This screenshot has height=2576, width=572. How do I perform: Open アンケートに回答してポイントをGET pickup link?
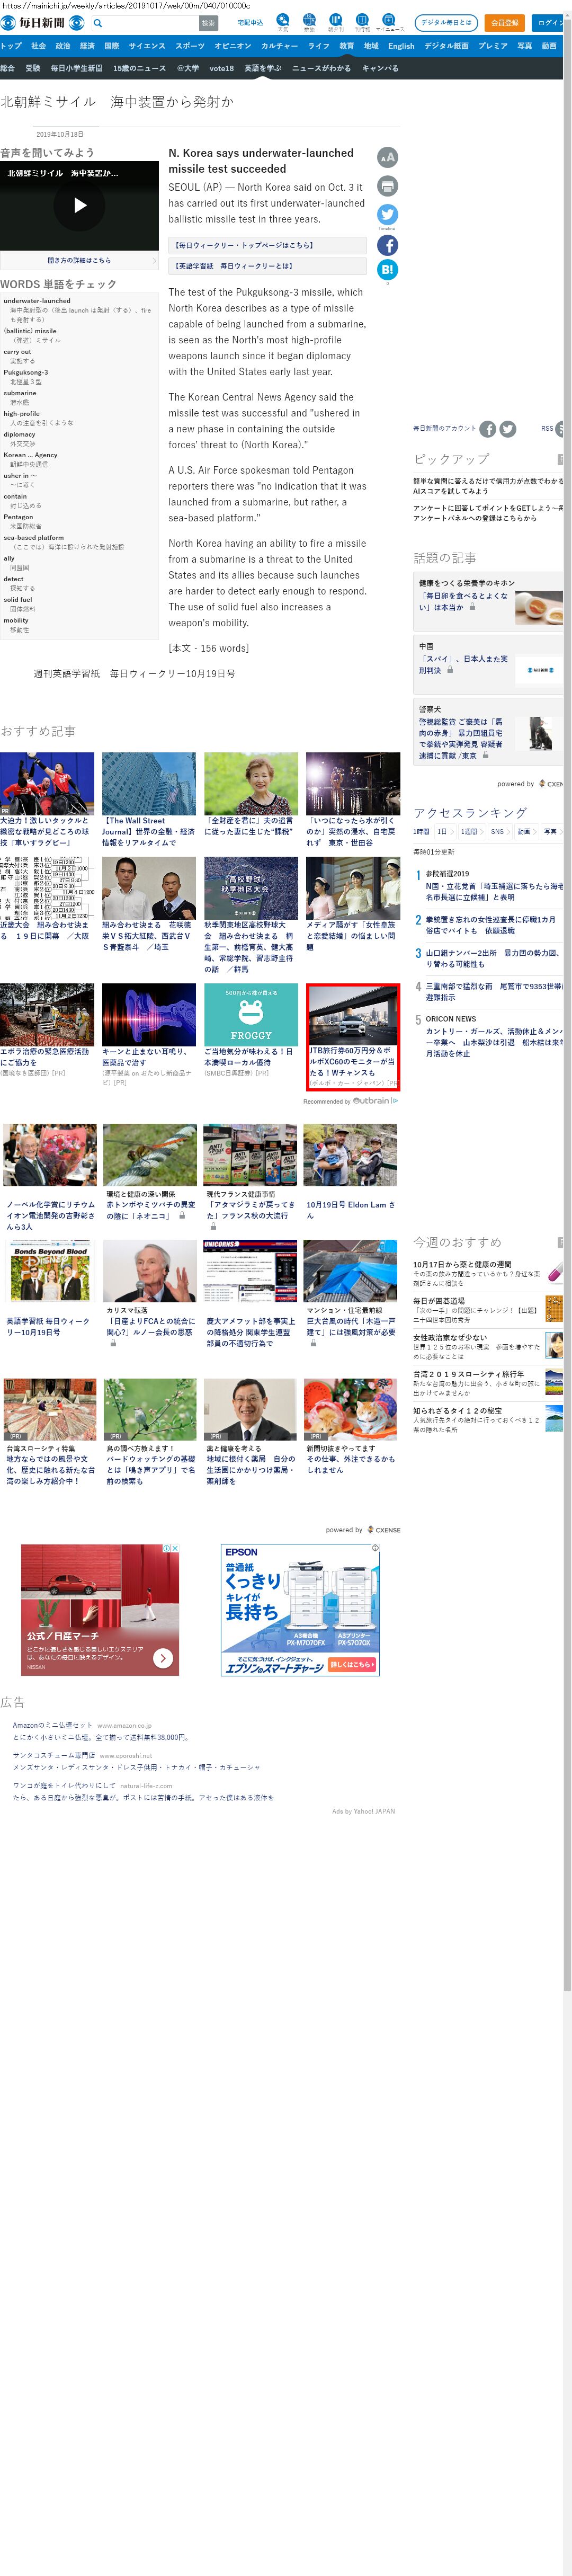pyautogui.click(x=488, y=513)
